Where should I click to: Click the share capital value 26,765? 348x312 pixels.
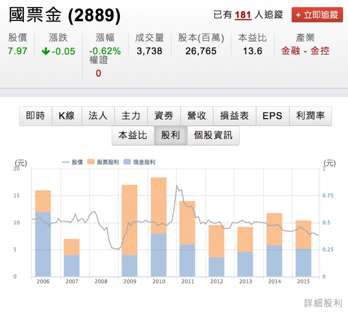pyautogui.click(x=201, y=51)
